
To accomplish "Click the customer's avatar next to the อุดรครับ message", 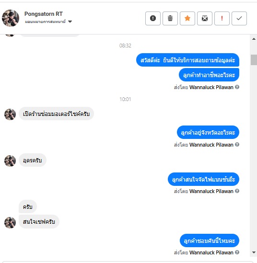I will 10,161.
